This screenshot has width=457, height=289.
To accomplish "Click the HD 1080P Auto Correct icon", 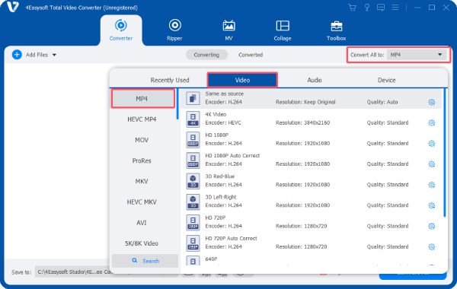I will pyautogui.click(x=193, y=160).
